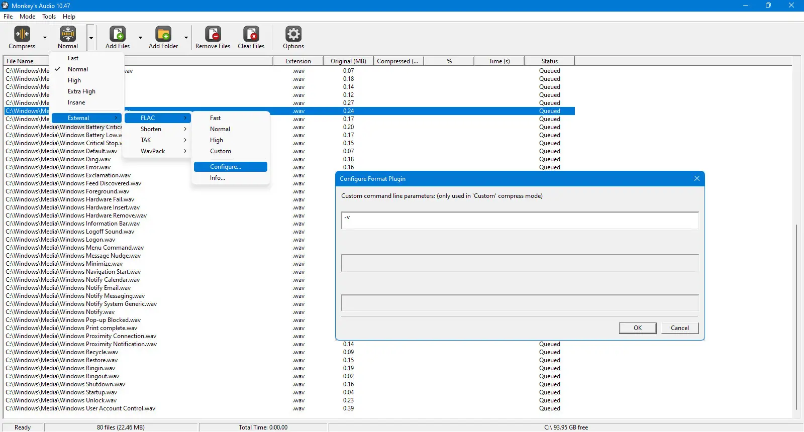Click the Normal compression level icon

[x=68, y=34]
